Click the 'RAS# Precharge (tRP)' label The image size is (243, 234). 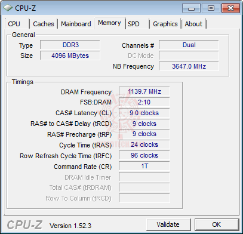click(x=79, y=134)
